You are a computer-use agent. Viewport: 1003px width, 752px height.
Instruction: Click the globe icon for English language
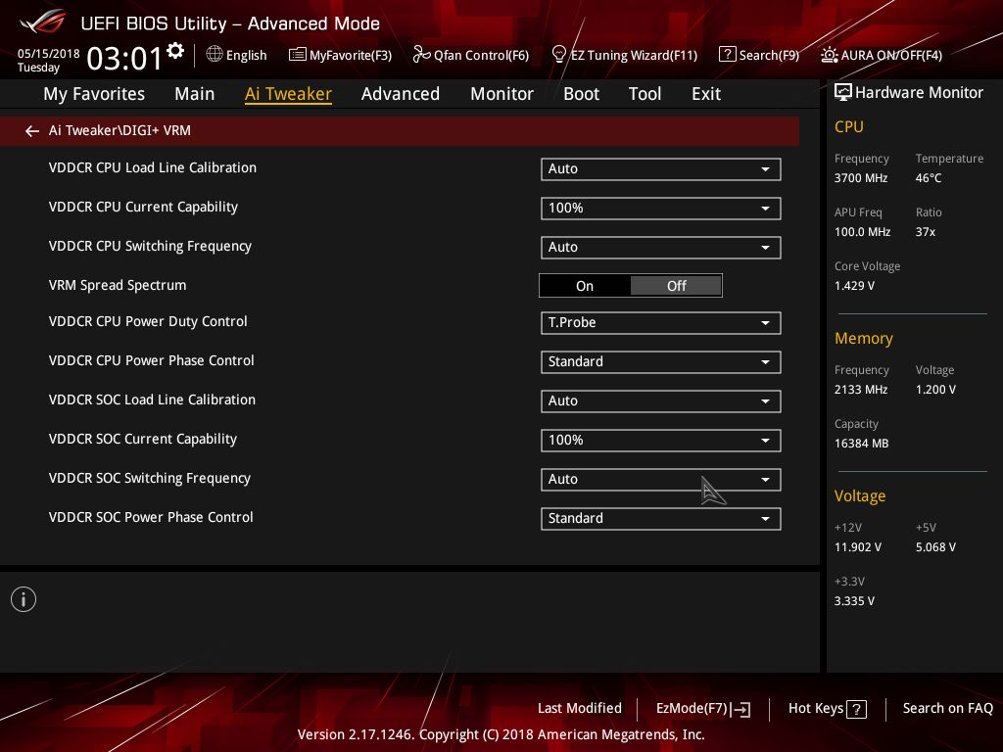pos(215,55)
